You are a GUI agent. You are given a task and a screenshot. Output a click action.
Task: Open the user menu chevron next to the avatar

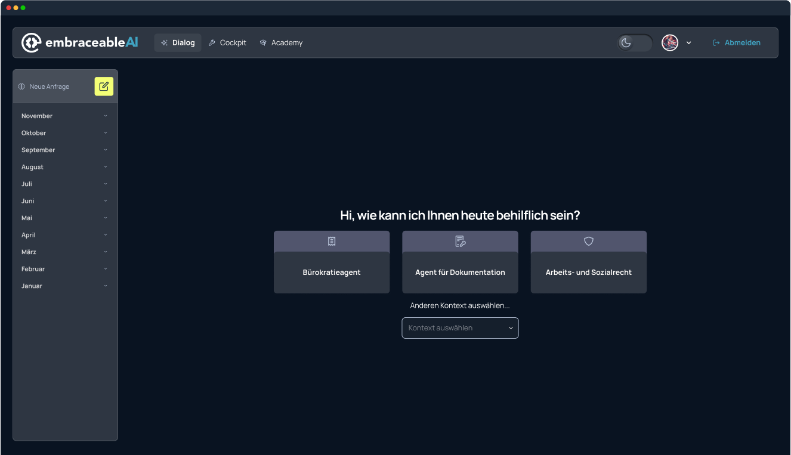click(x=689, y=43)
